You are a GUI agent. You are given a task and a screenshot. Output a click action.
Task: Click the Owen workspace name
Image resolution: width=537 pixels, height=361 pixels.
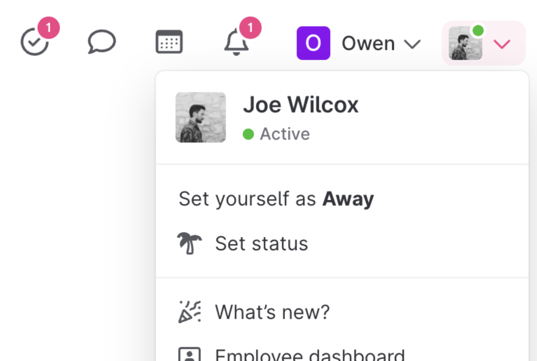368,43
